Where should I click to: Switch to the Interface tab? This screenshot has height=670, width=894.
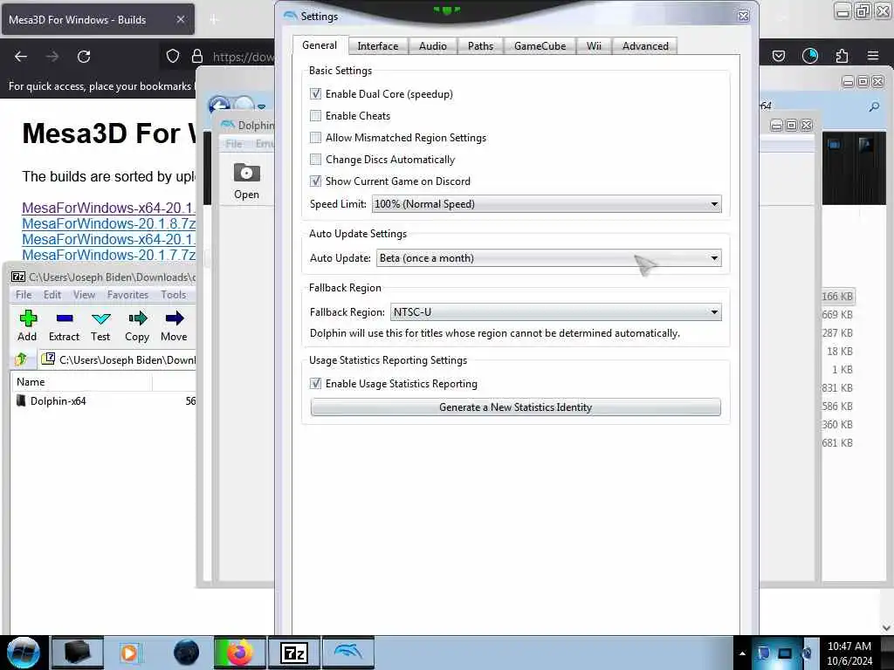coord(377,46)
